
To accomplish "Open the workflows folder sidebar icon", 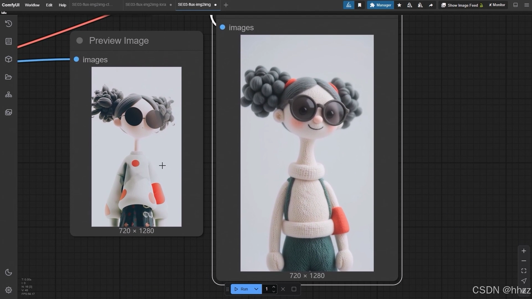I will click(9, 77).
